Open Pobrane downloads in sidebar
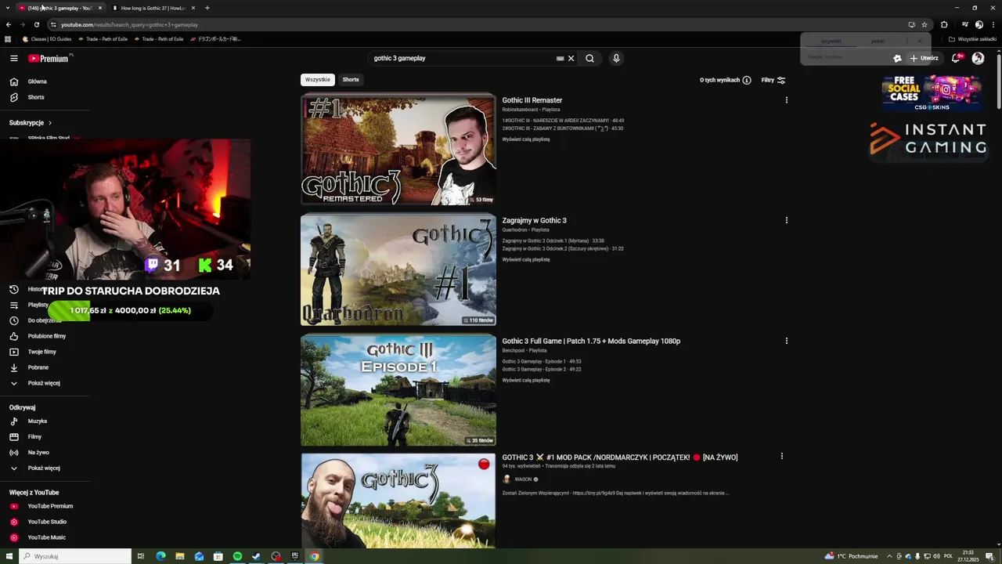Image resolution: width=1002 pixels, height=564 pixels. point(29,367)
